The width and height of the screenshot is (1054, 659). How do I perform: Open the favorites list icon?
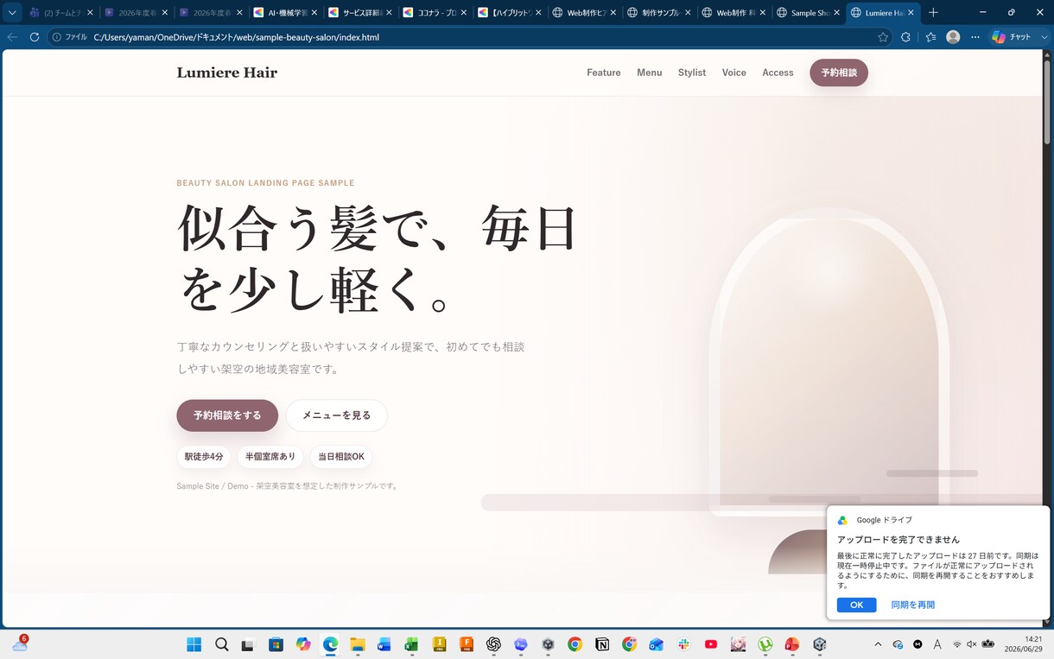click(930, 37)
